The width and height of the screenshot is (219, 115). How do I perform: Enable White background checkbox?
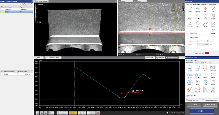(166, 57)
